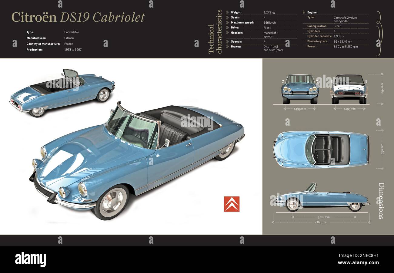The width and height of the screenshot is (394, 273).
Task: Click the "Cylinders:" label
Action: click(314, 31)
